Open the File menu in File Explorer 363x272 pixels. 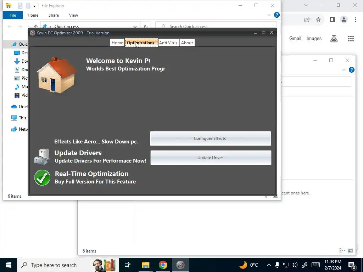(x=13, y=15)
